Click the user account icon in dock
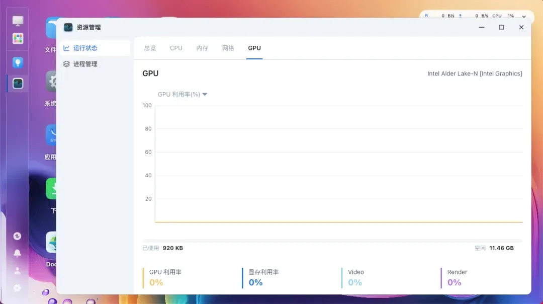The image size is (543, 304). pos(18,271)
